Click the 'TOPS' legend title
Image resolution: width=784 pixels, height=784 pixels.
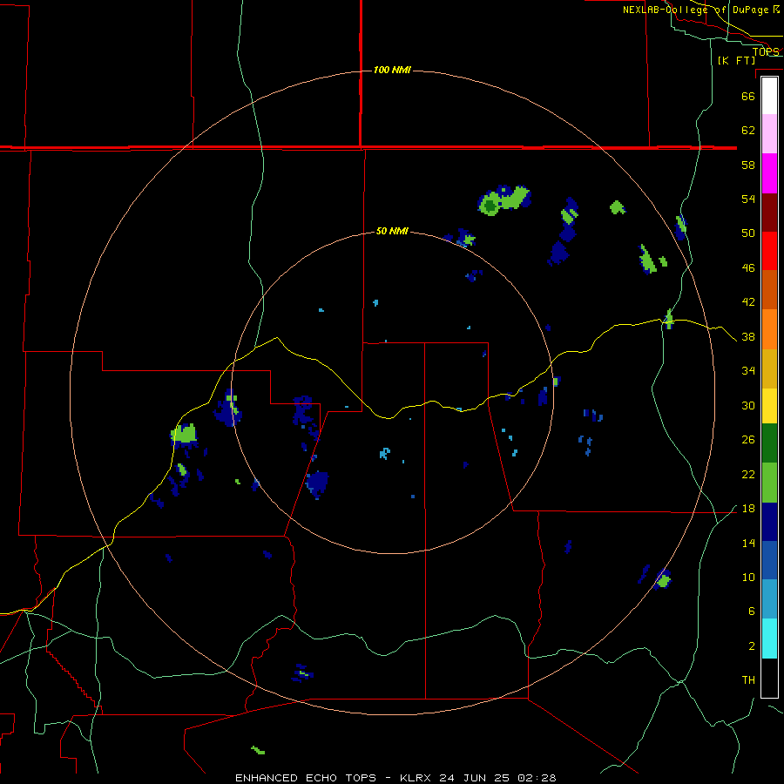click(766, 51)
